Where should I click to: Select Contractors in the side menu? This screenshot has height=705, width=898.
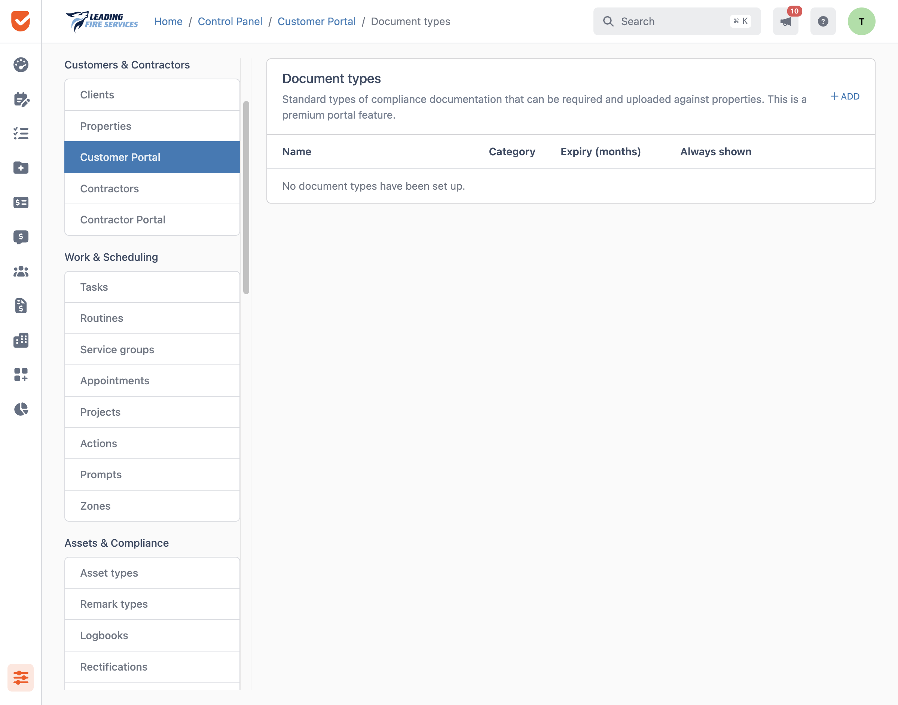point(152,189)
